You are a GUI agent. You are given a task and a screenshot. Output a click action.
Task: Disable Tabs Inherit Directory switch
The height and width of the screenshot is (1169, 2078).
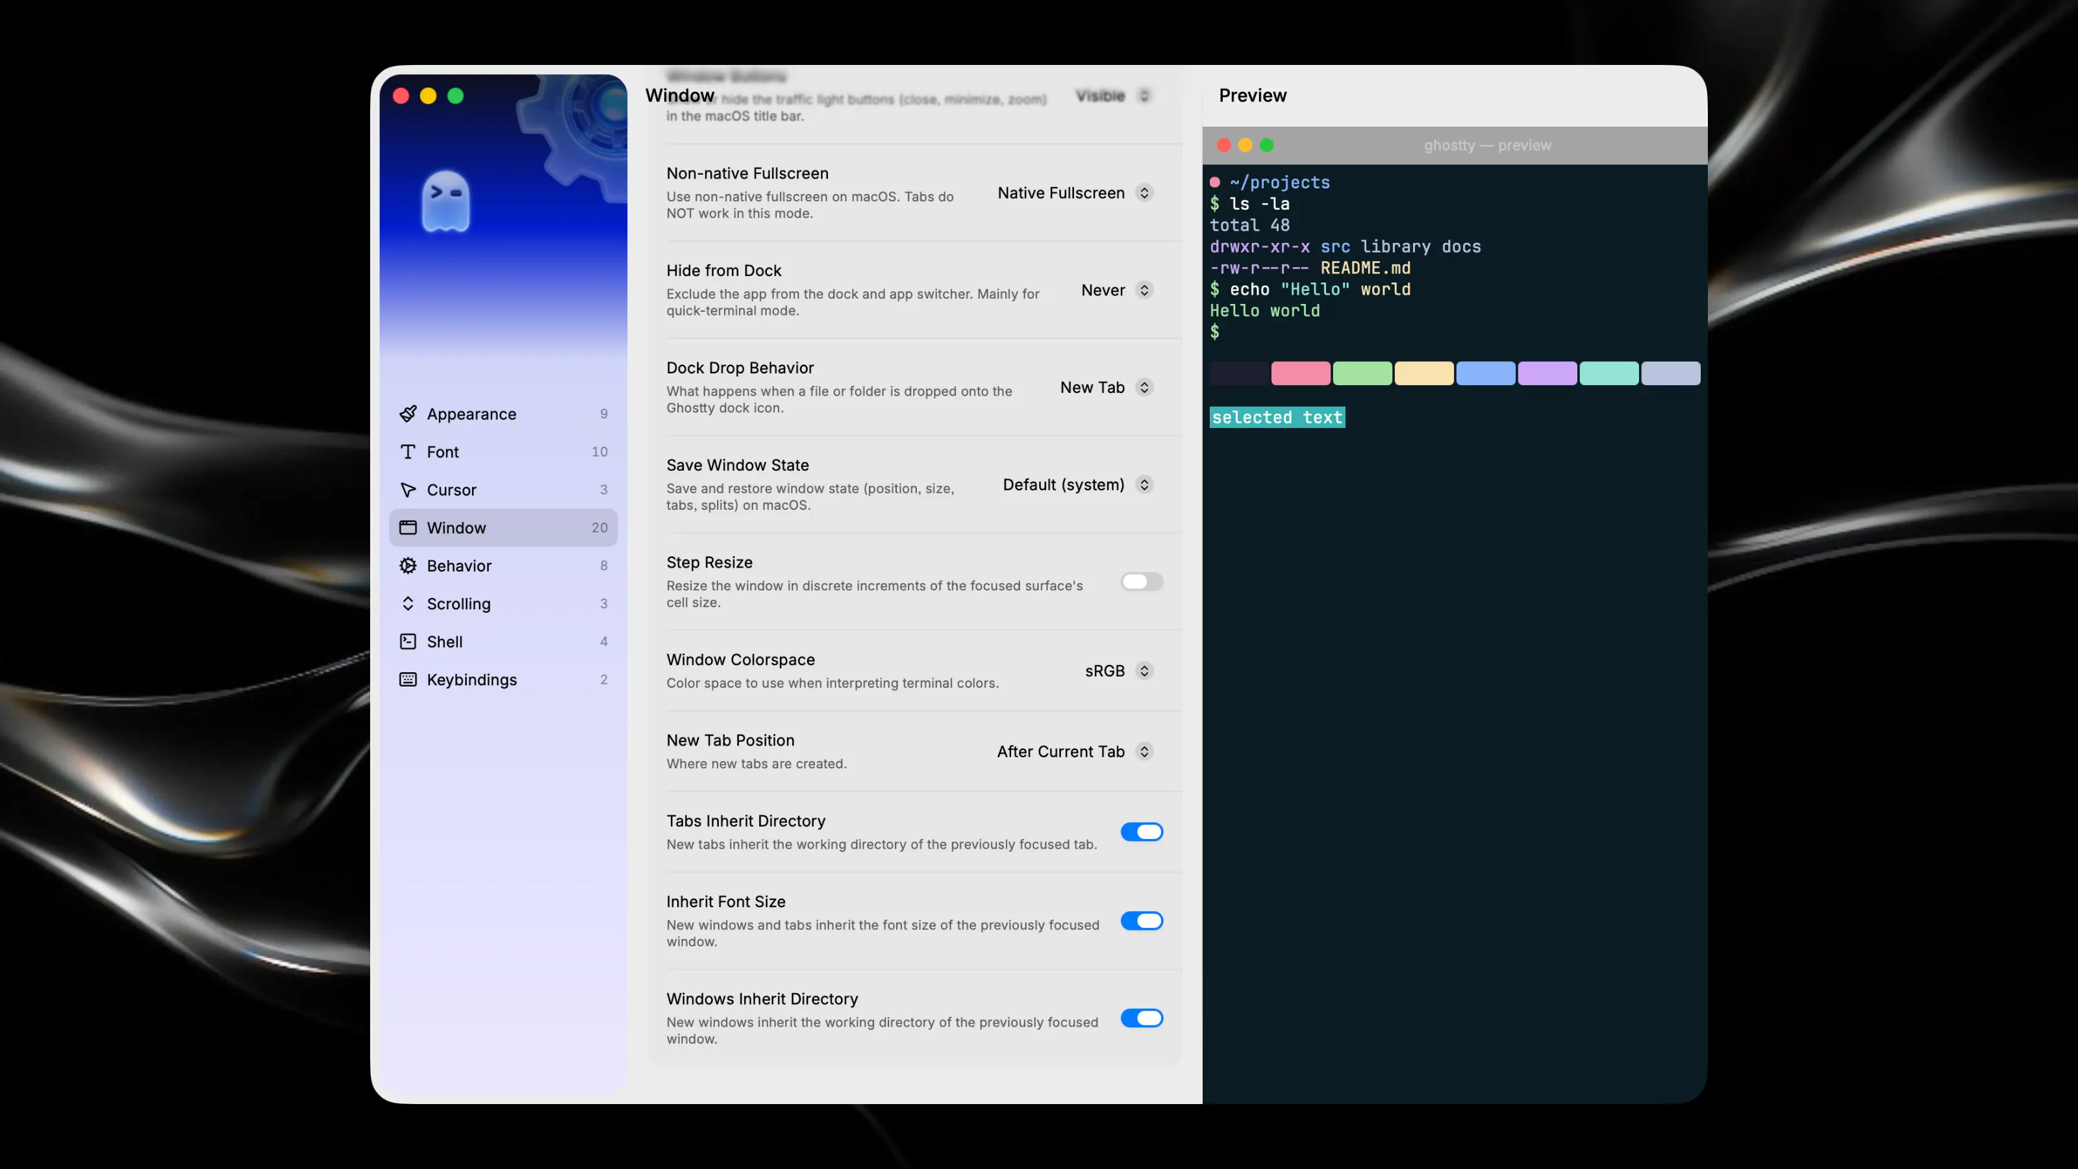[x=1142, y=832]
